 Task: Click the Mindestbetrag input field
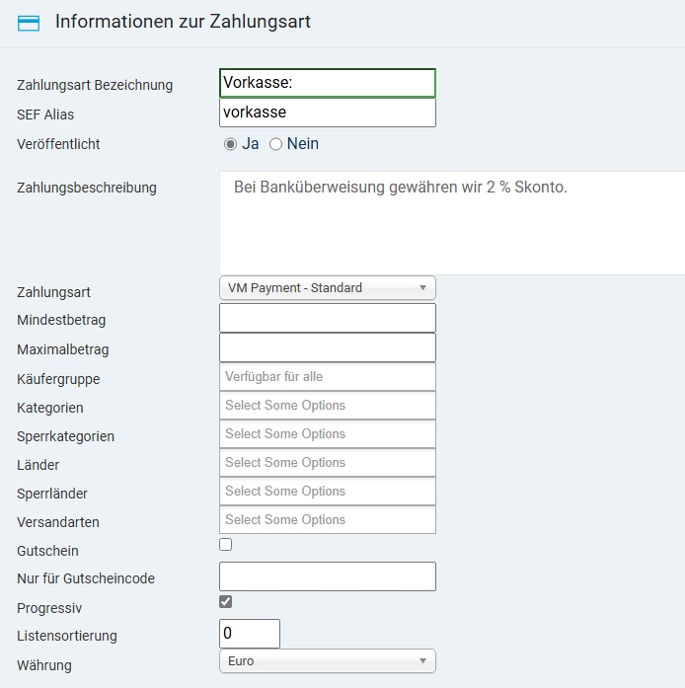tap(327, 318)
